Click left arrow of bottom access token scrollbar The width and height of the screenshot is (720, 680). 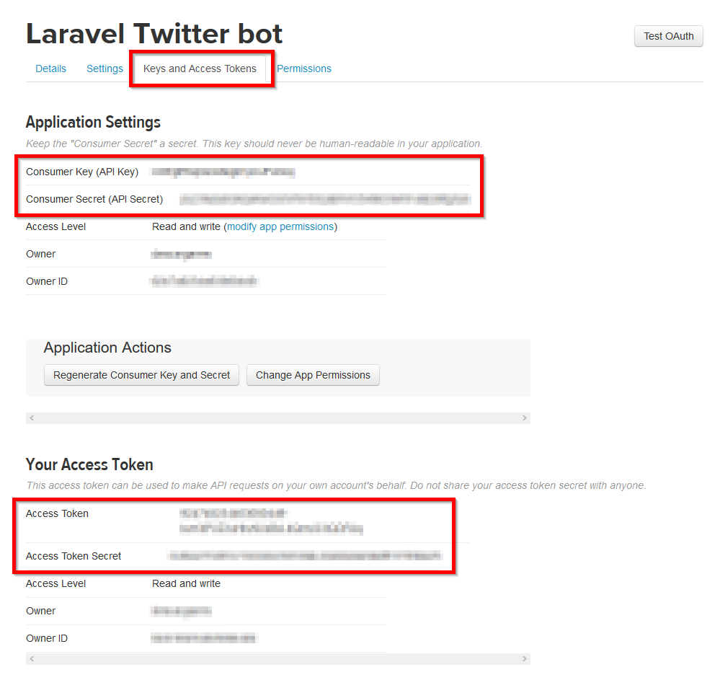click(32, 659)
